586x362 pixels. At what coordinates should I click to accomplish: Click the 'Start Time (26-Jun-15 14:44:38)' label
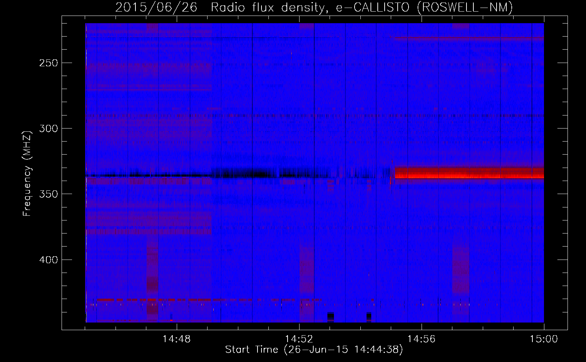pos(314,350)
